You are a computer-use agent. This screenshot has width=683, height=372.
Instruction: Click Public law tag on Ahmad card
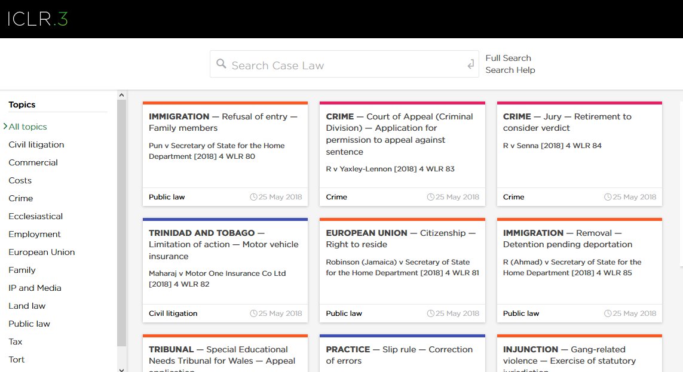pyautogui.click(x=521, y=313)
